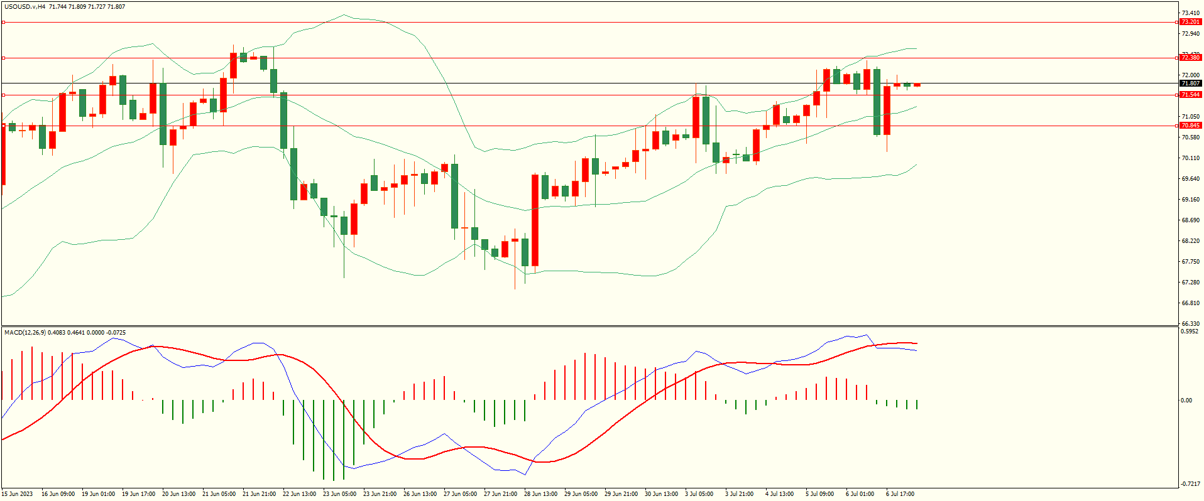Click the red 73.201 price level tag
The image size is (1204, 501).
[1190, 22]
